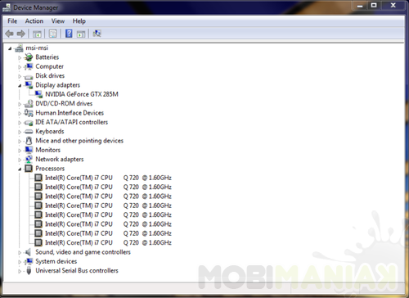Click the Processors category chip icon
This screenshot has width=409, height=298.
(x=29, y=169)
